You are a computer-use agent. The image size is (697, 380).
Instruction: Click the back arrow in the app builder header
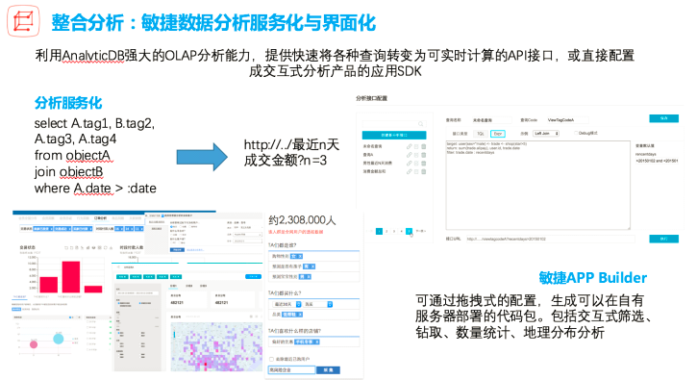click(118, 267)
